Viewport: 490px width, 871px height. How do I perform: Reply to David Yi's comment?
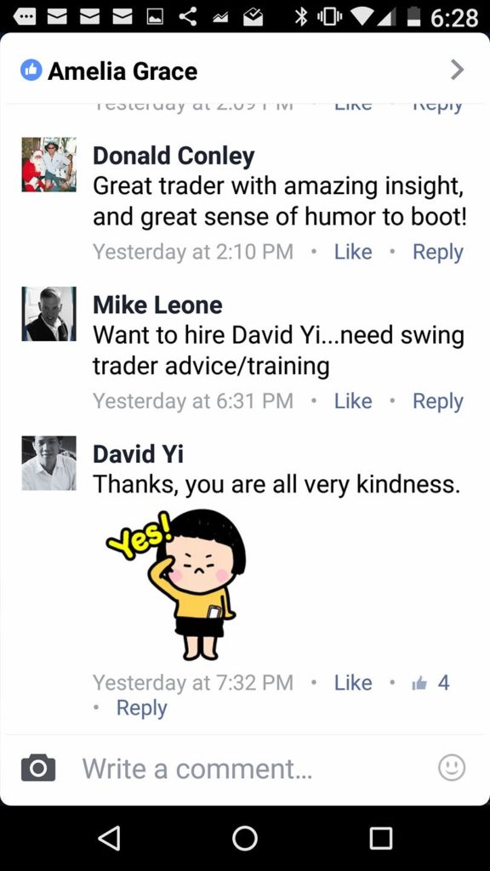point(141,709)
